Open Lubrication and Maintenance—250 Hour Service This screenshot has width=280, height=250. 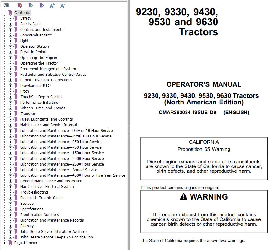point(61,142)
